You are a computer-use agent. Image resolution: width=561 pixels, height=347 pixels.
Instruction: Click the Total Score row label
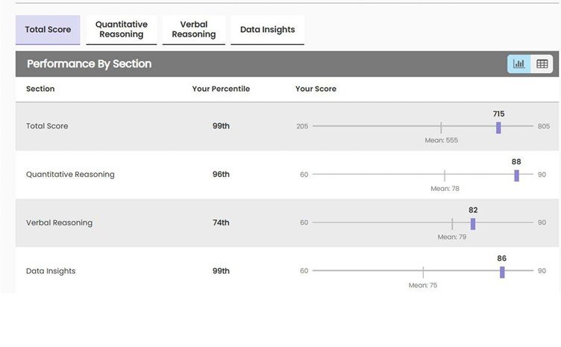47,126
